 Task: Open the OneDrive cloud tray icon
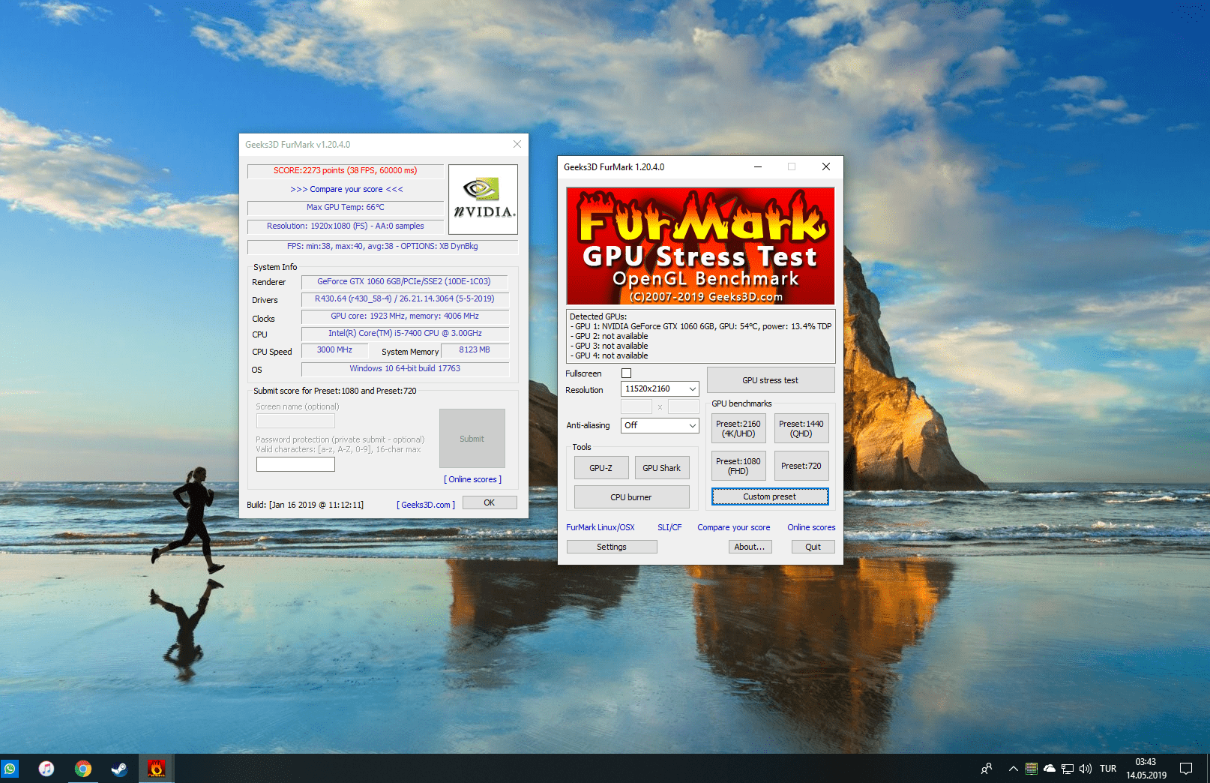coord(1050,769)
